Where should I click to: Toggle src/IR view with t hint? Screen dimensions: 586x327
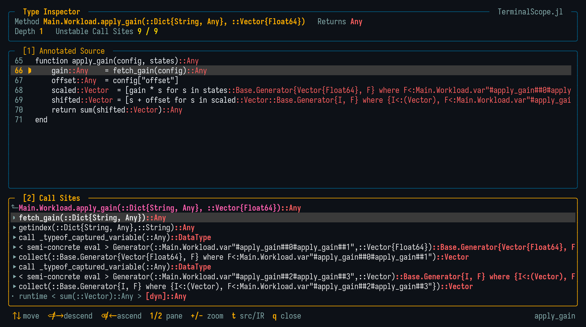pyautogui.click(x=248, y=316)
